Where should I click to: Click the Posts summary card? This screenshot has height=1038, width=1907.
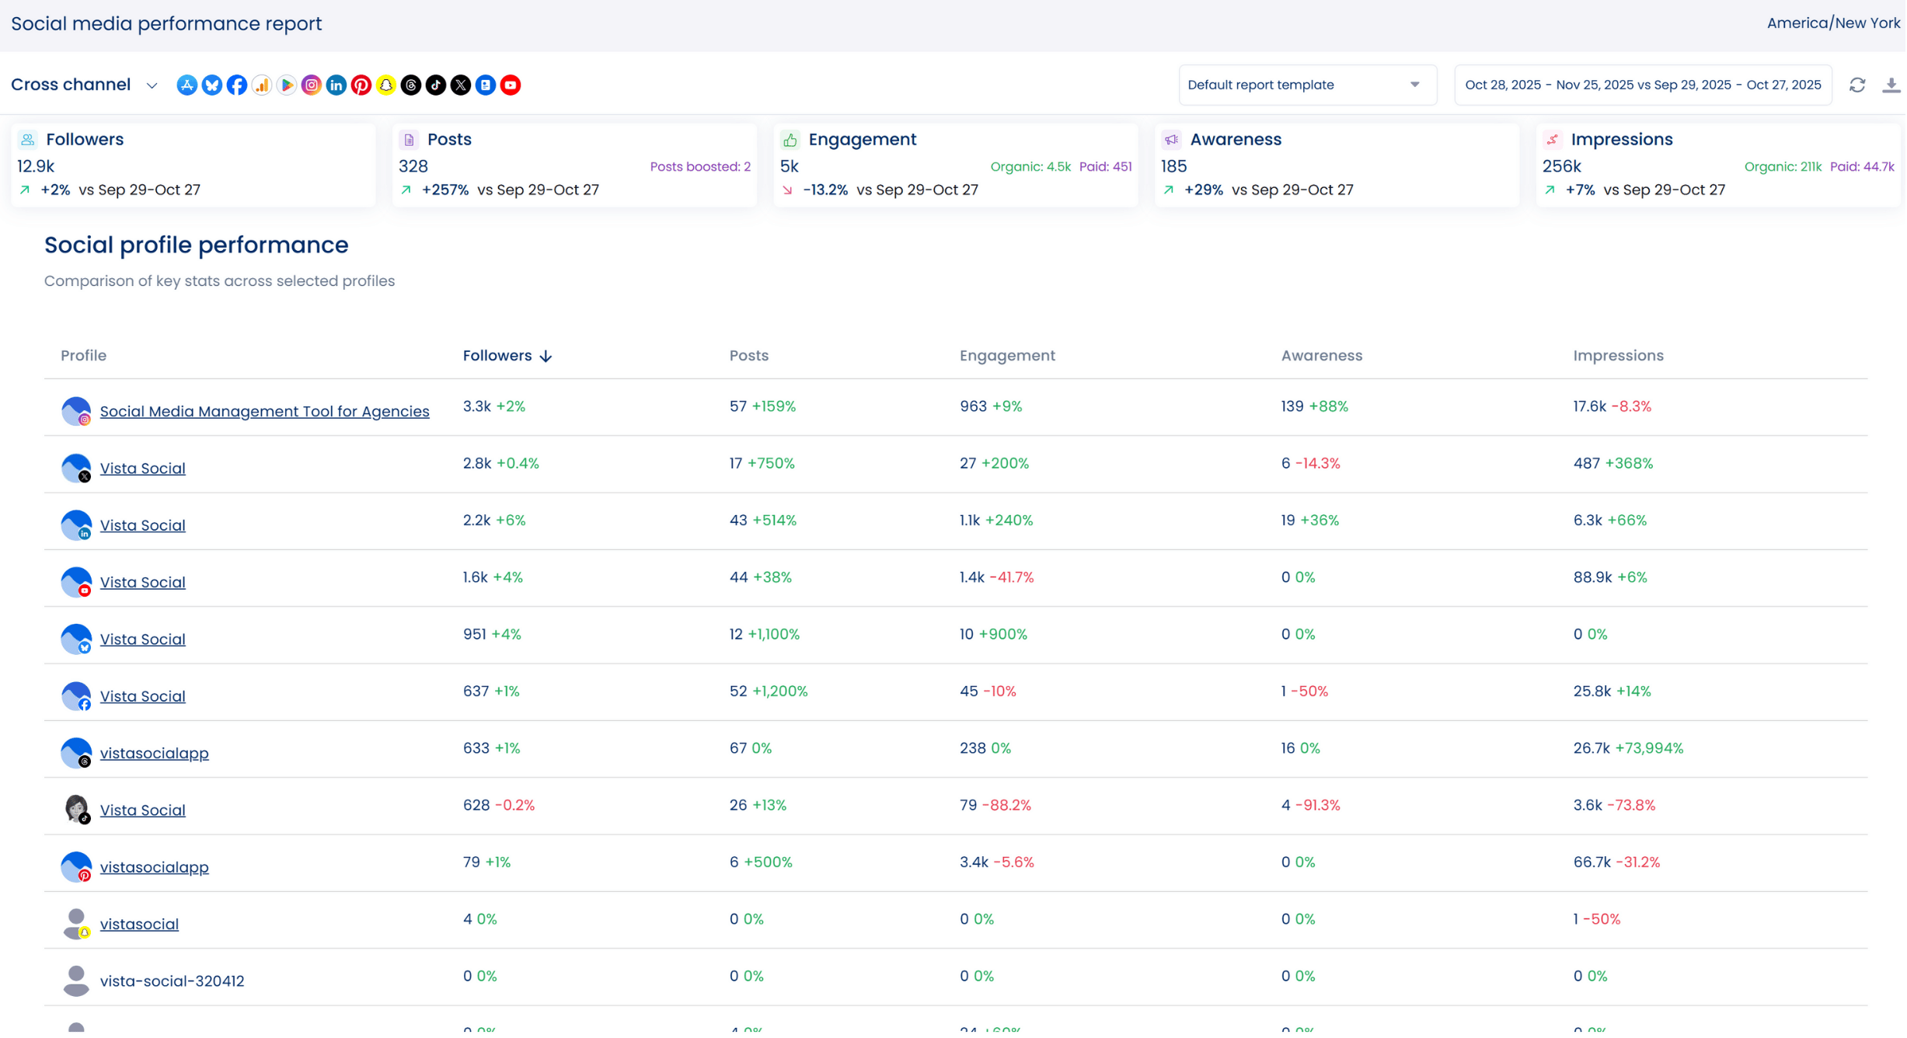coord(574,165)
